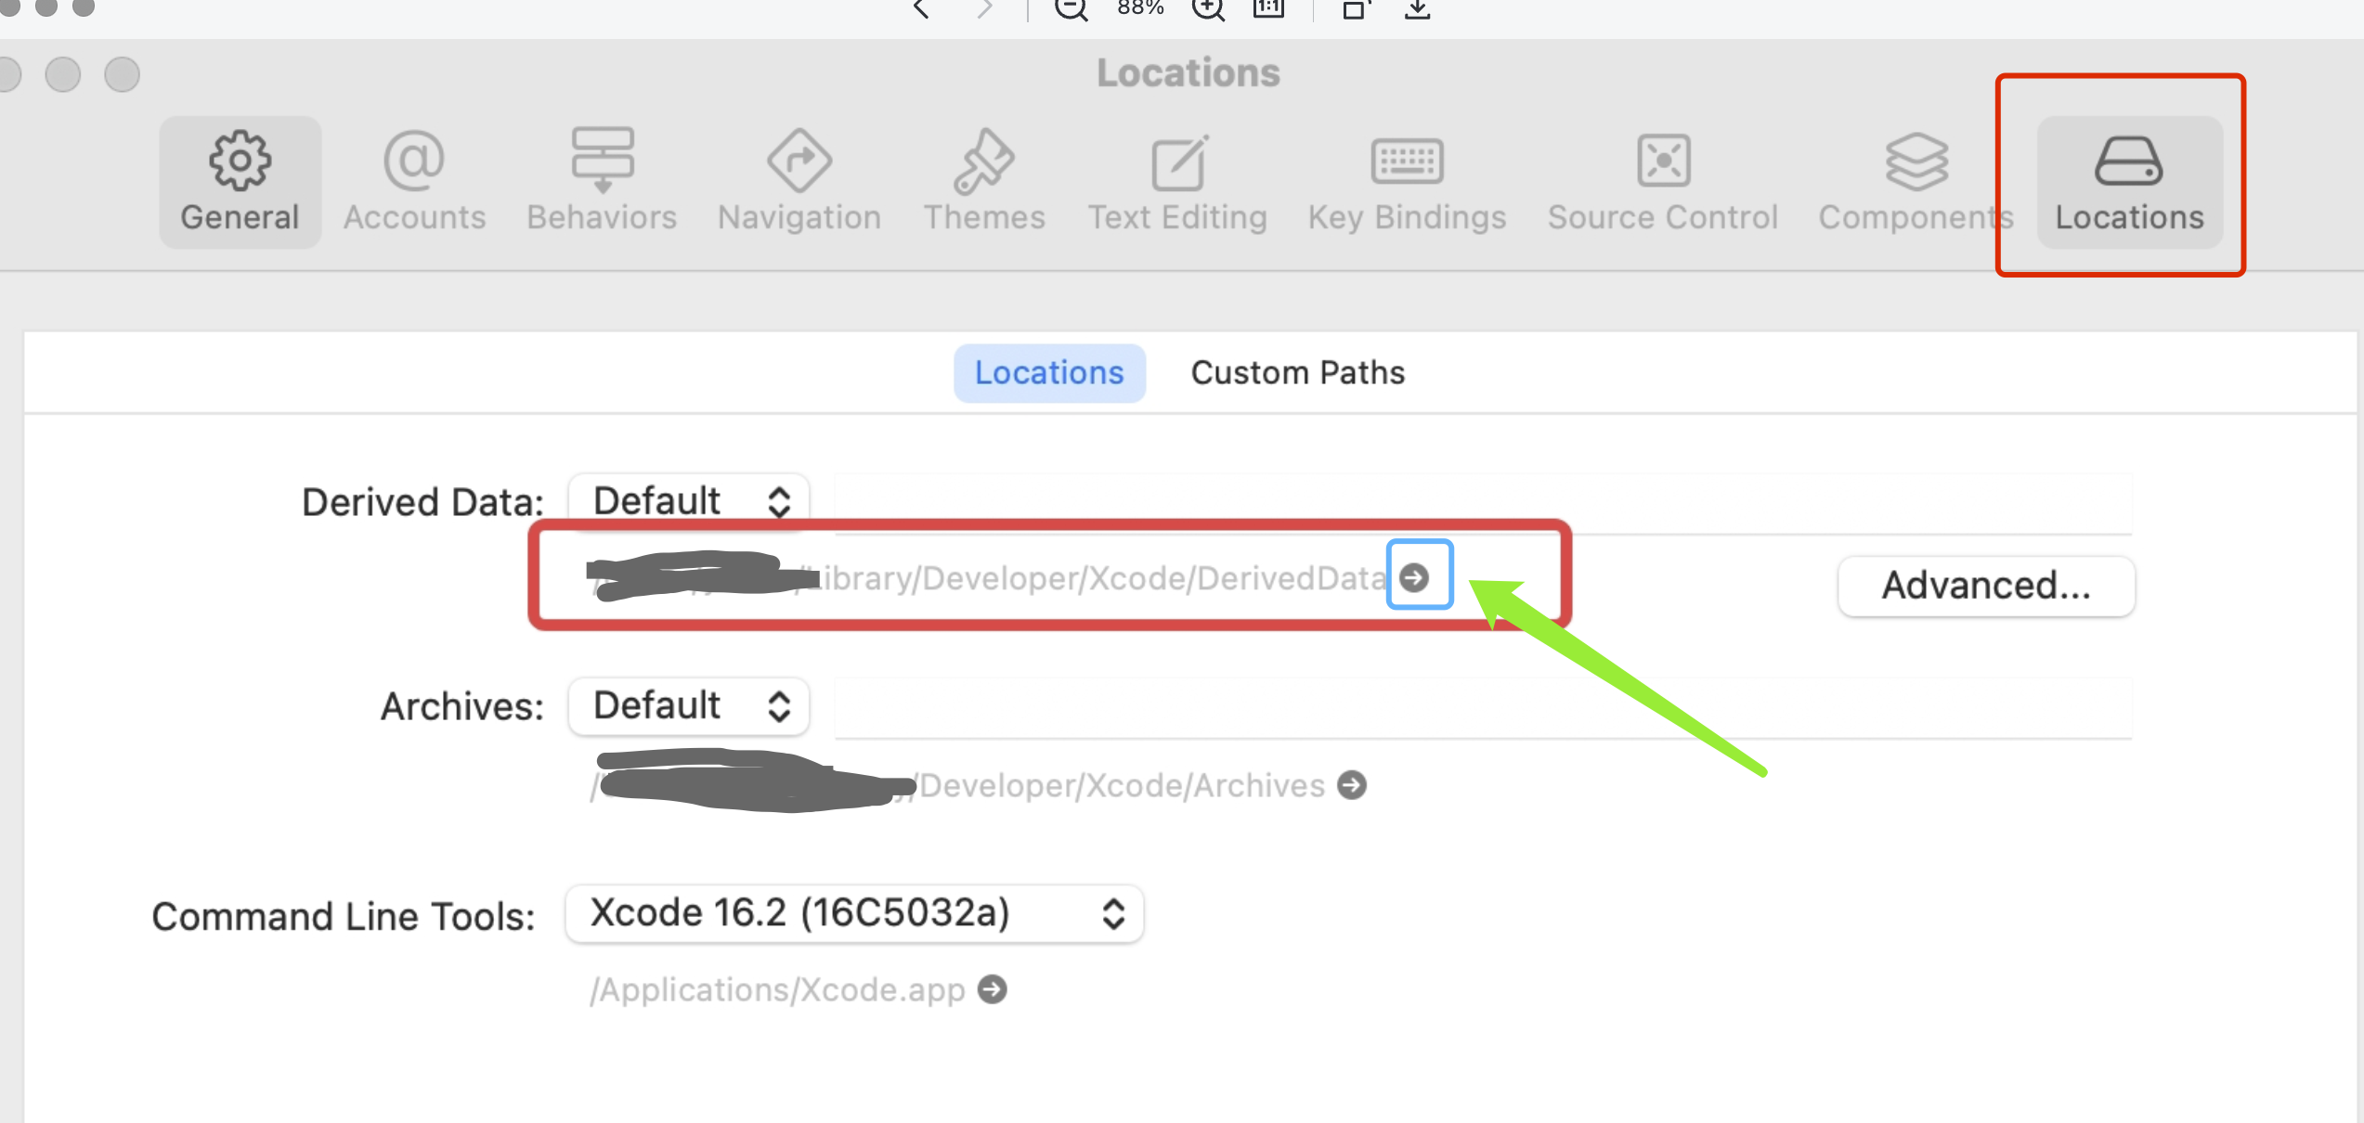Viewport: 2364px width, 1123px height.
Task: Open the Text Editing settings
Action: click(1177, 182)
